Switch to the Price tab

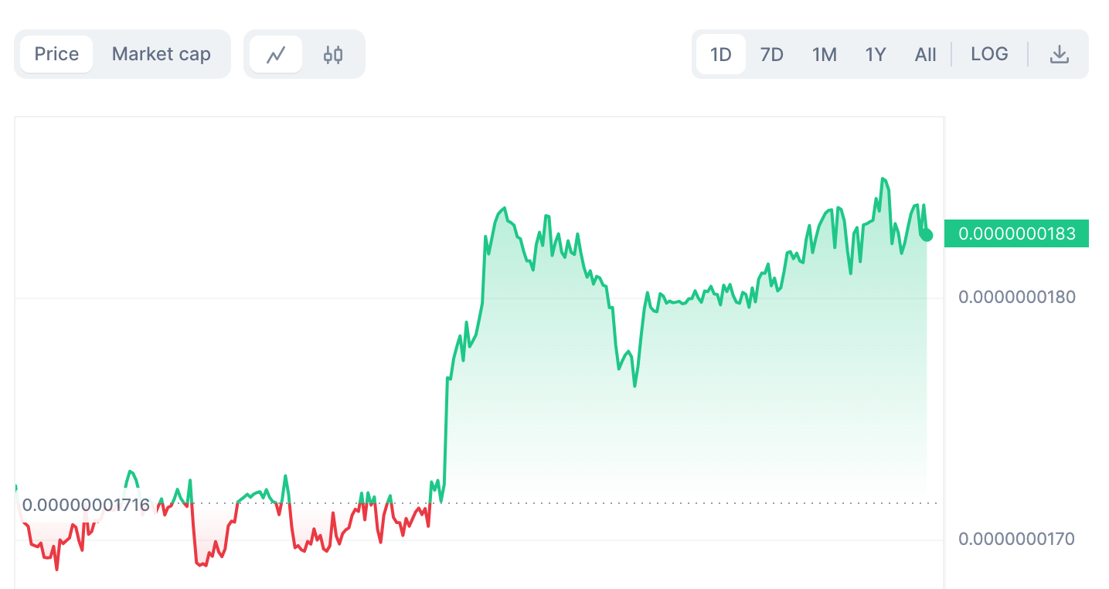click(x=56, y=54)
